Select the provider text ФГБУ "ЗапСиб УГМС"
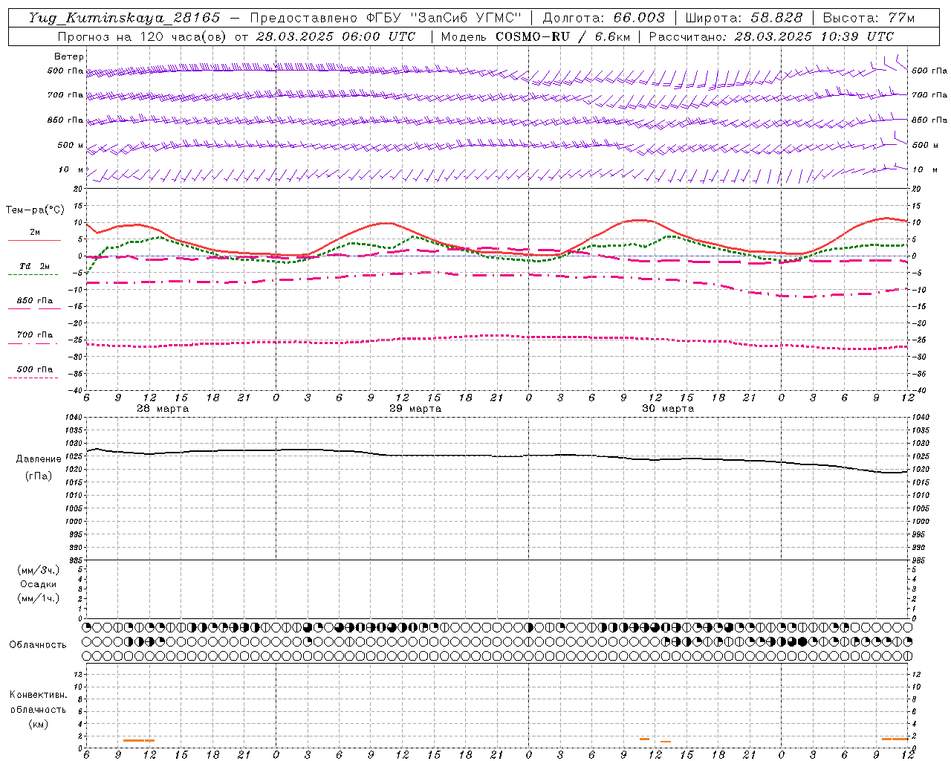Viewport: 951px width, 761px height. pos(444,18)
